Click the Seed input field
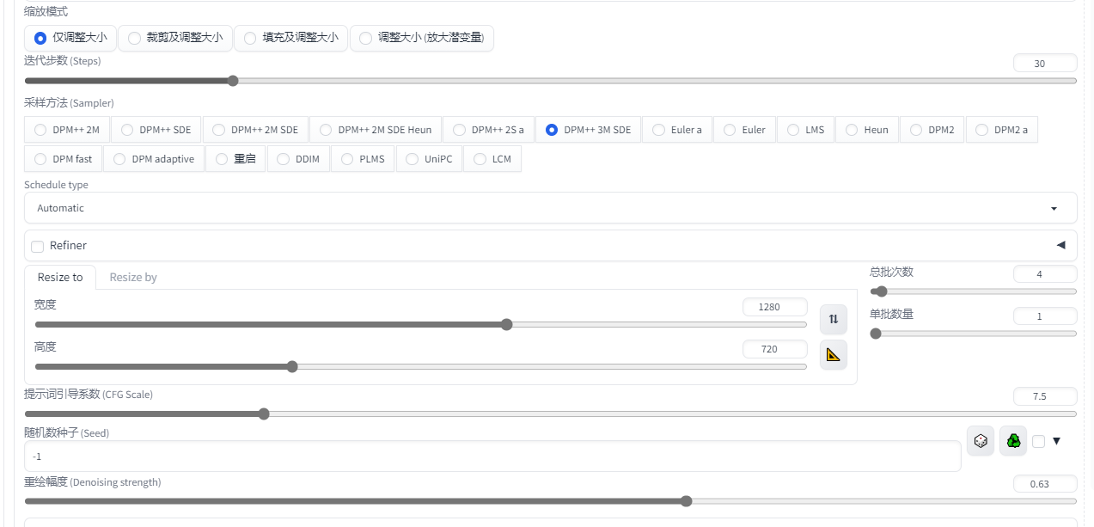The height and width of the screenshot is (527, 1094). [x=492, y=457]
